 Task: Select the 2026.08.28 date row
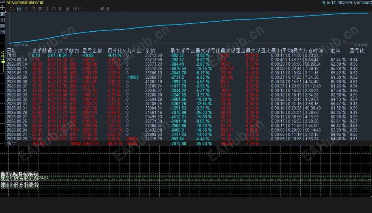[17, 112]
